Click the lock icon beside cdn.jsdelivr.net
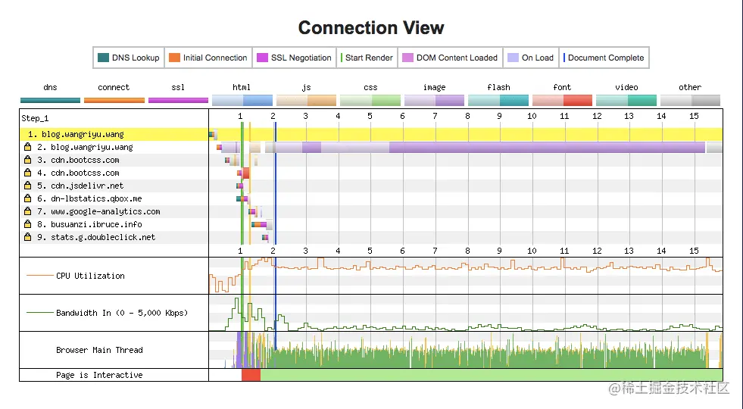Screen dimensions: 743x409 tap(28, 186)
